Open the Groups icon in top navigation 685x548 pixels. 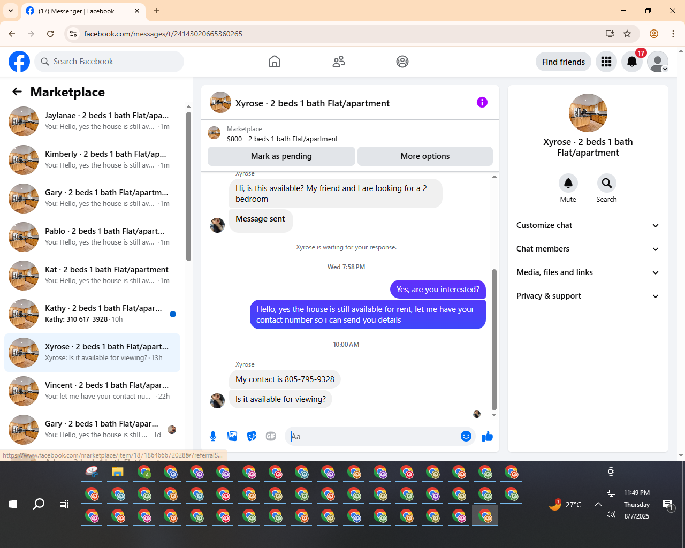402,62
